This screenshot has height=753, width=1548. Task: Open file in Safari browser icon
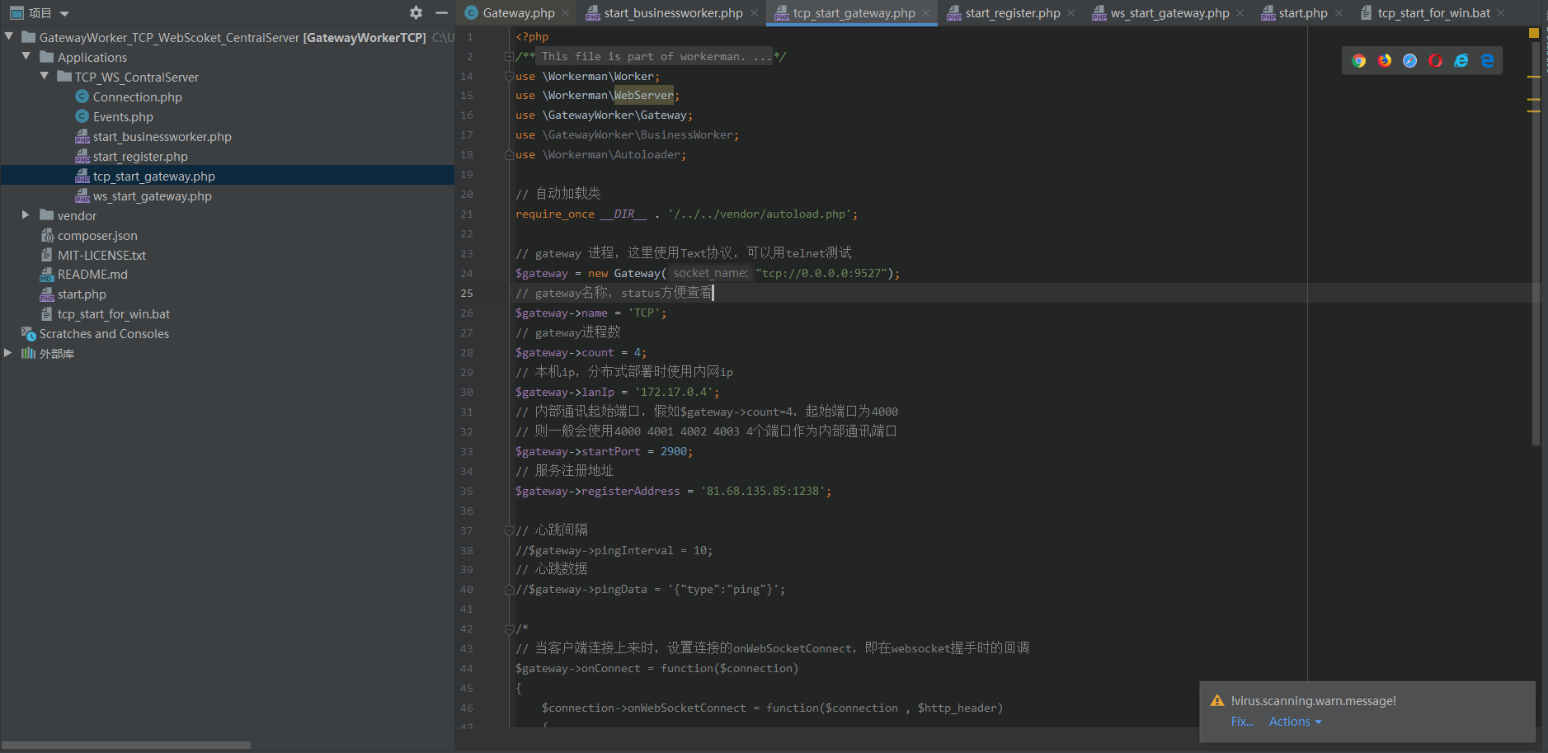(1410, 60)
